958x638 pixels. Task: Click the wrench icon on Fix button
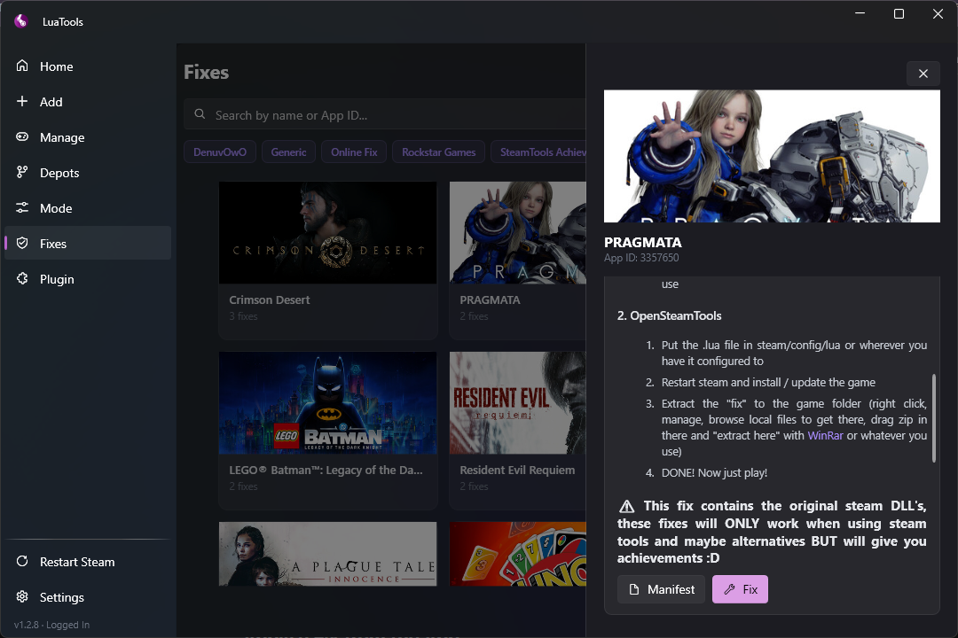pos(729,589)
